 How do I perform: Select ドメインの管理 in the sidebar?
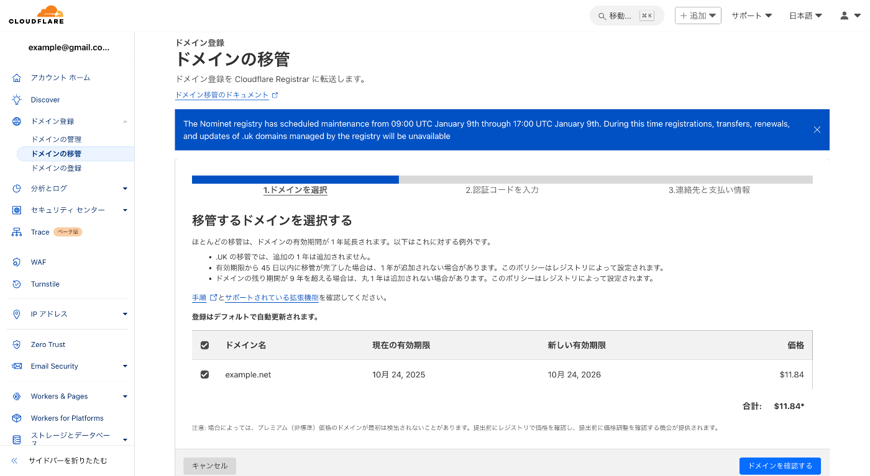pyautogui.click(x=57, y=140)
